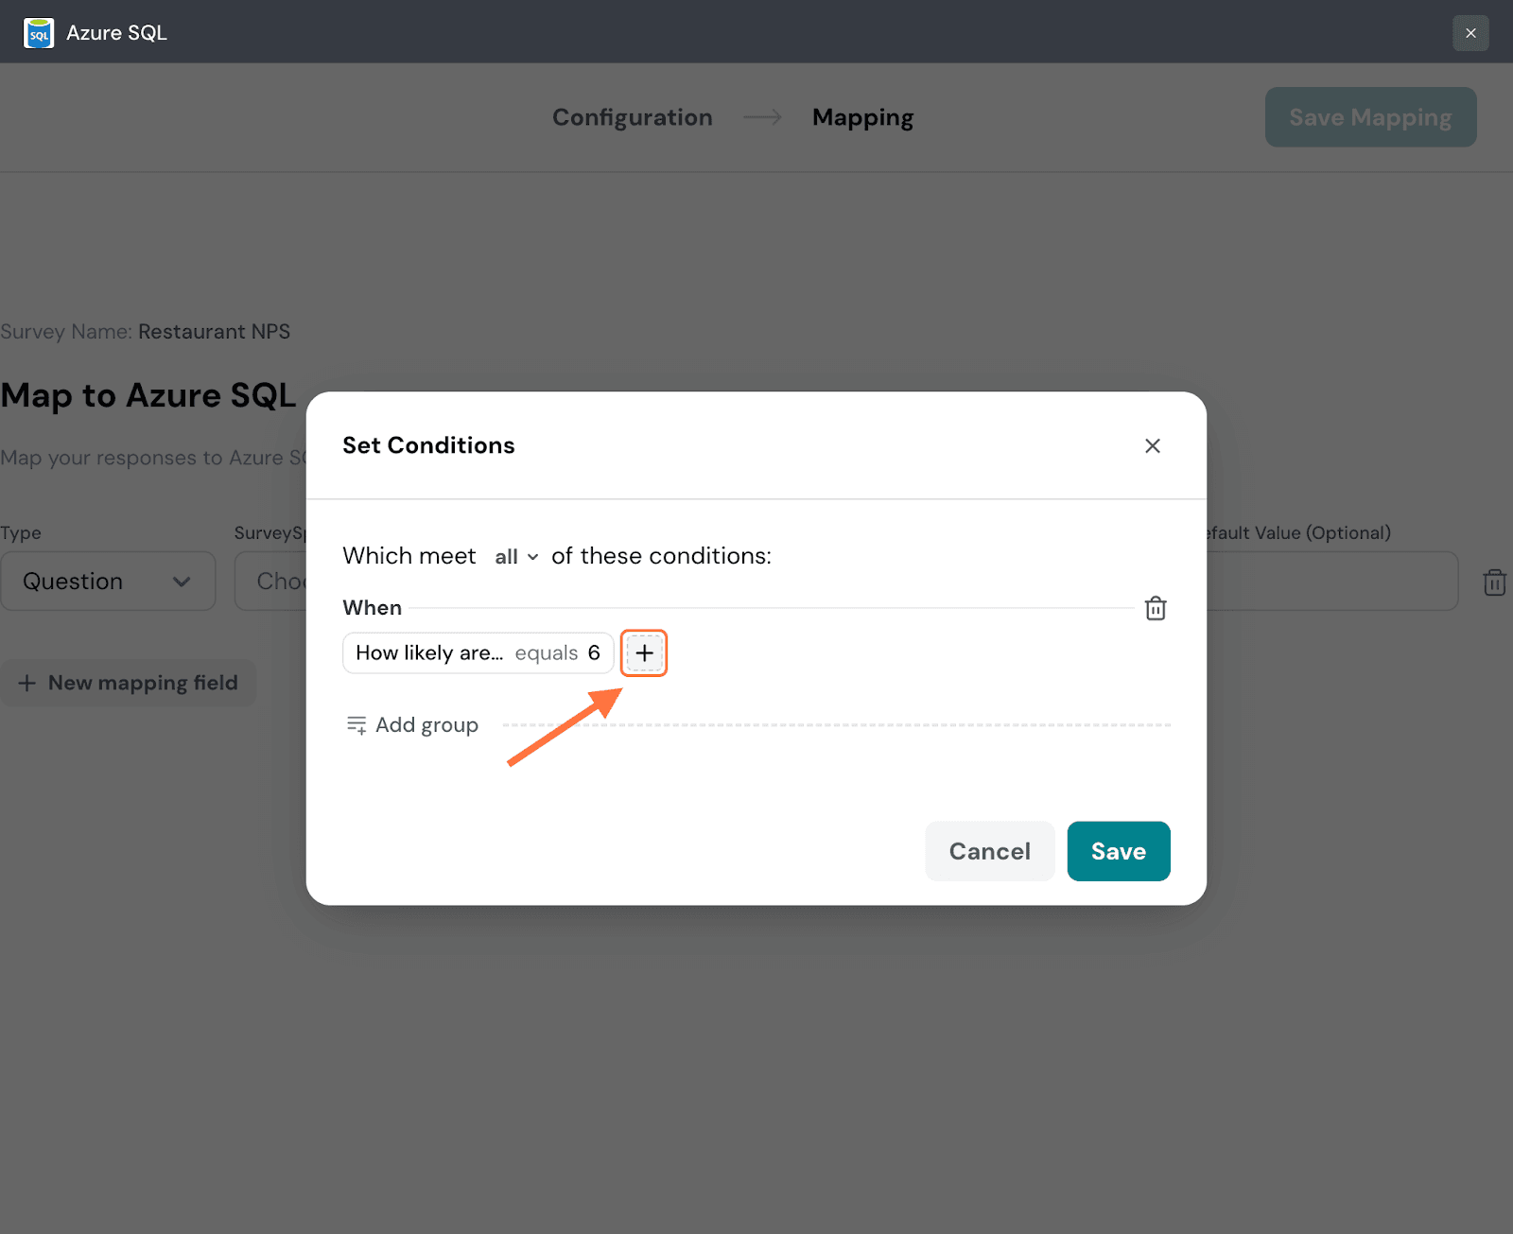Click the Azure SQL logo icon
The width and height of the screenshot is (1513, 1234).
[x=39, y=33]
